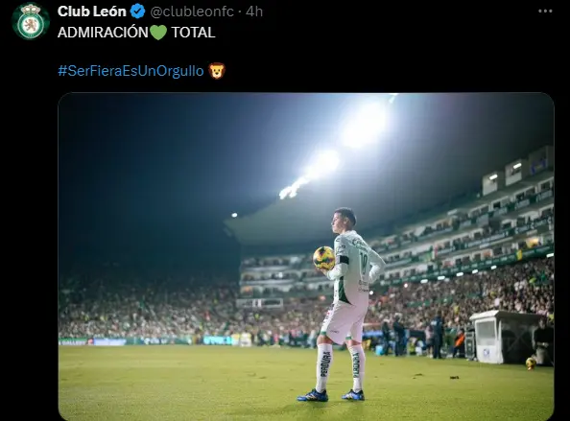The height and width of the screenshot is (421, 570).
Task: Visit the @clubleonfc handle
Action: [x=192, y=12]
